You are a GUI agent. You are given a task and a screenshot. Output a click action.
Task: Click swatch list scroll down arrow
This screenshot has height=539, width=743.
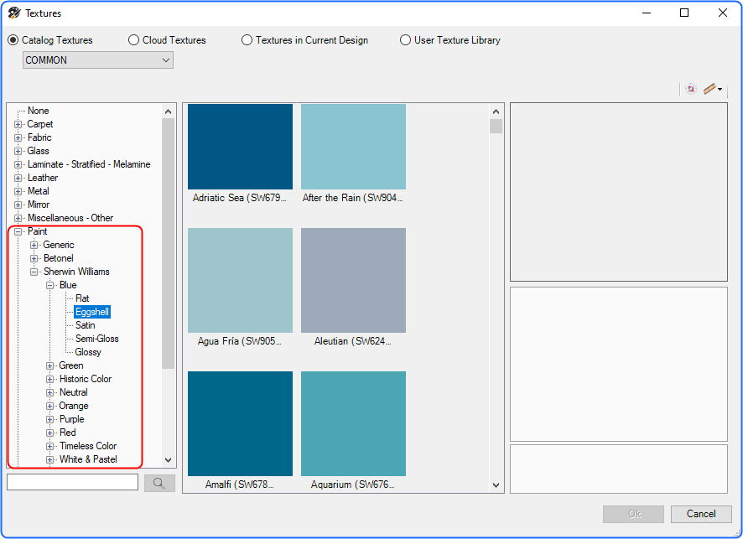tap(496, 485)
